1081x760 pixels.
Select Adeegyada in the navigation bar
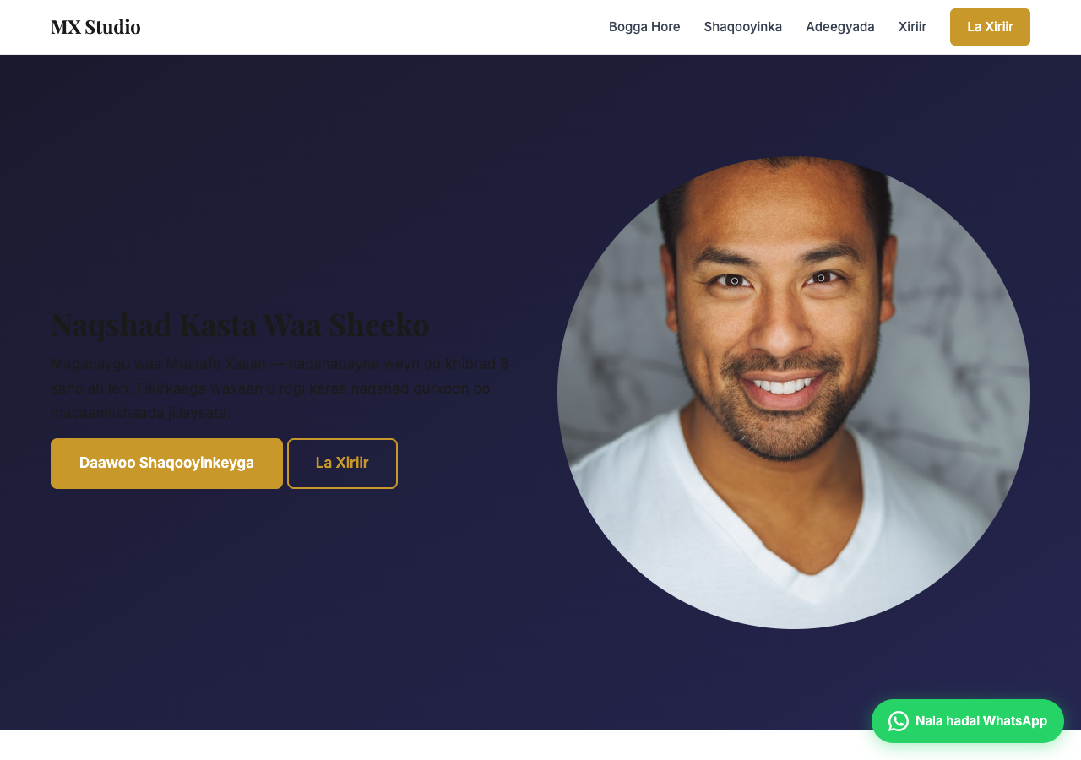(840, 27)
